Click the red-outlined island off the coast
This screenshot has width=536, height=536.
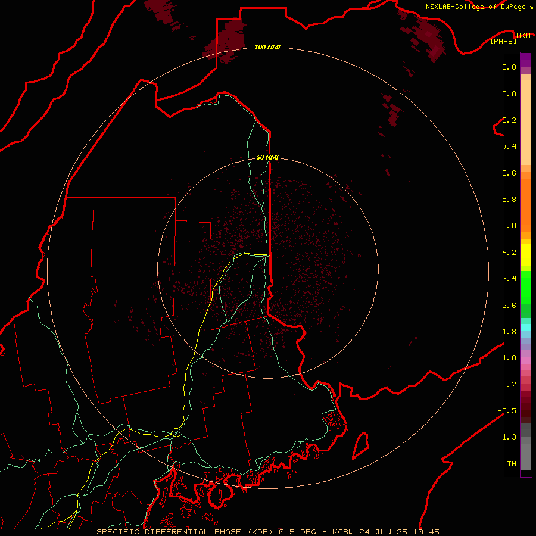point(361,445)
